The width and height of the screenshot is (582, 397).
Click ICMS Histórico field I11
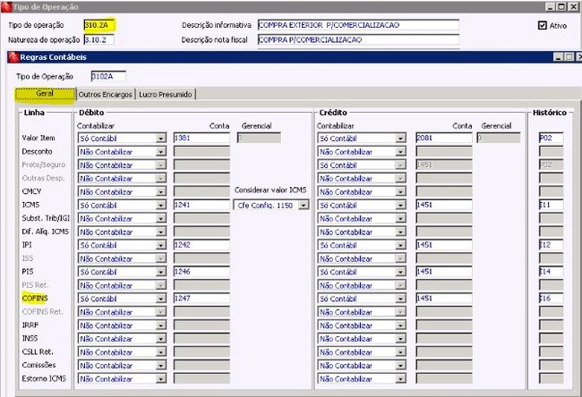click(x=552, y=205)
